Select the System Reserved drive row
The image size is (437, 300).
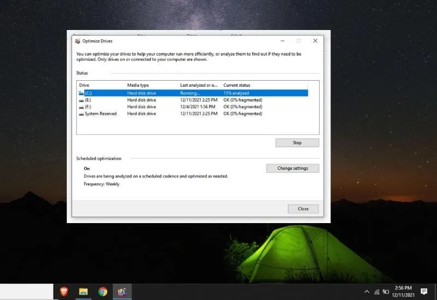193,113
